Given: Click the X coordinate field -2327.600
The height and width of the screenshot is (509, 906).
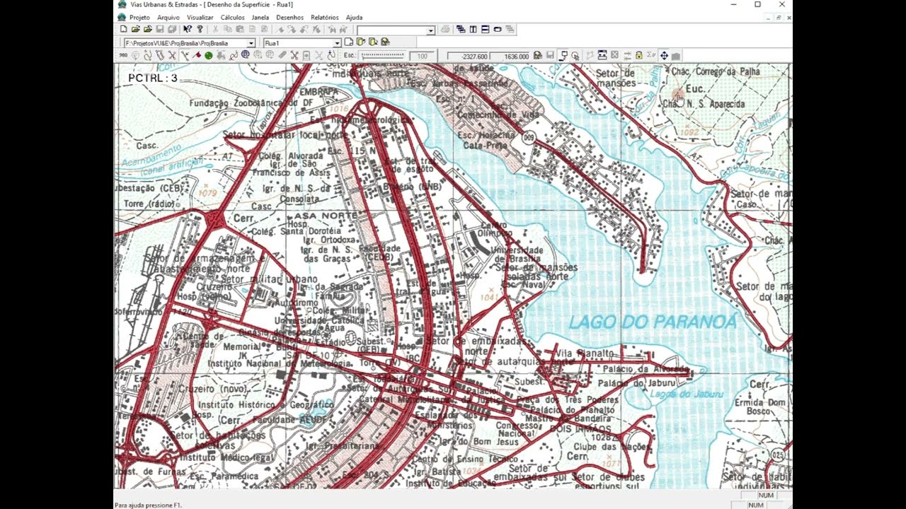Looking at the screenshot, I should pos(468,56).
